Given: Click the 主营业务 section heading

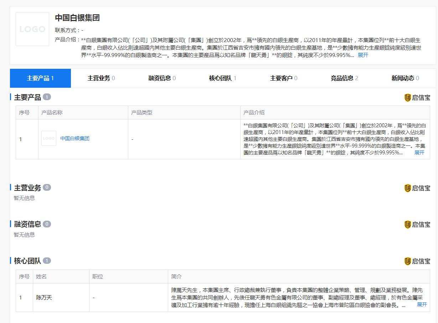Looking at the screenshot, I should point(27,188).
